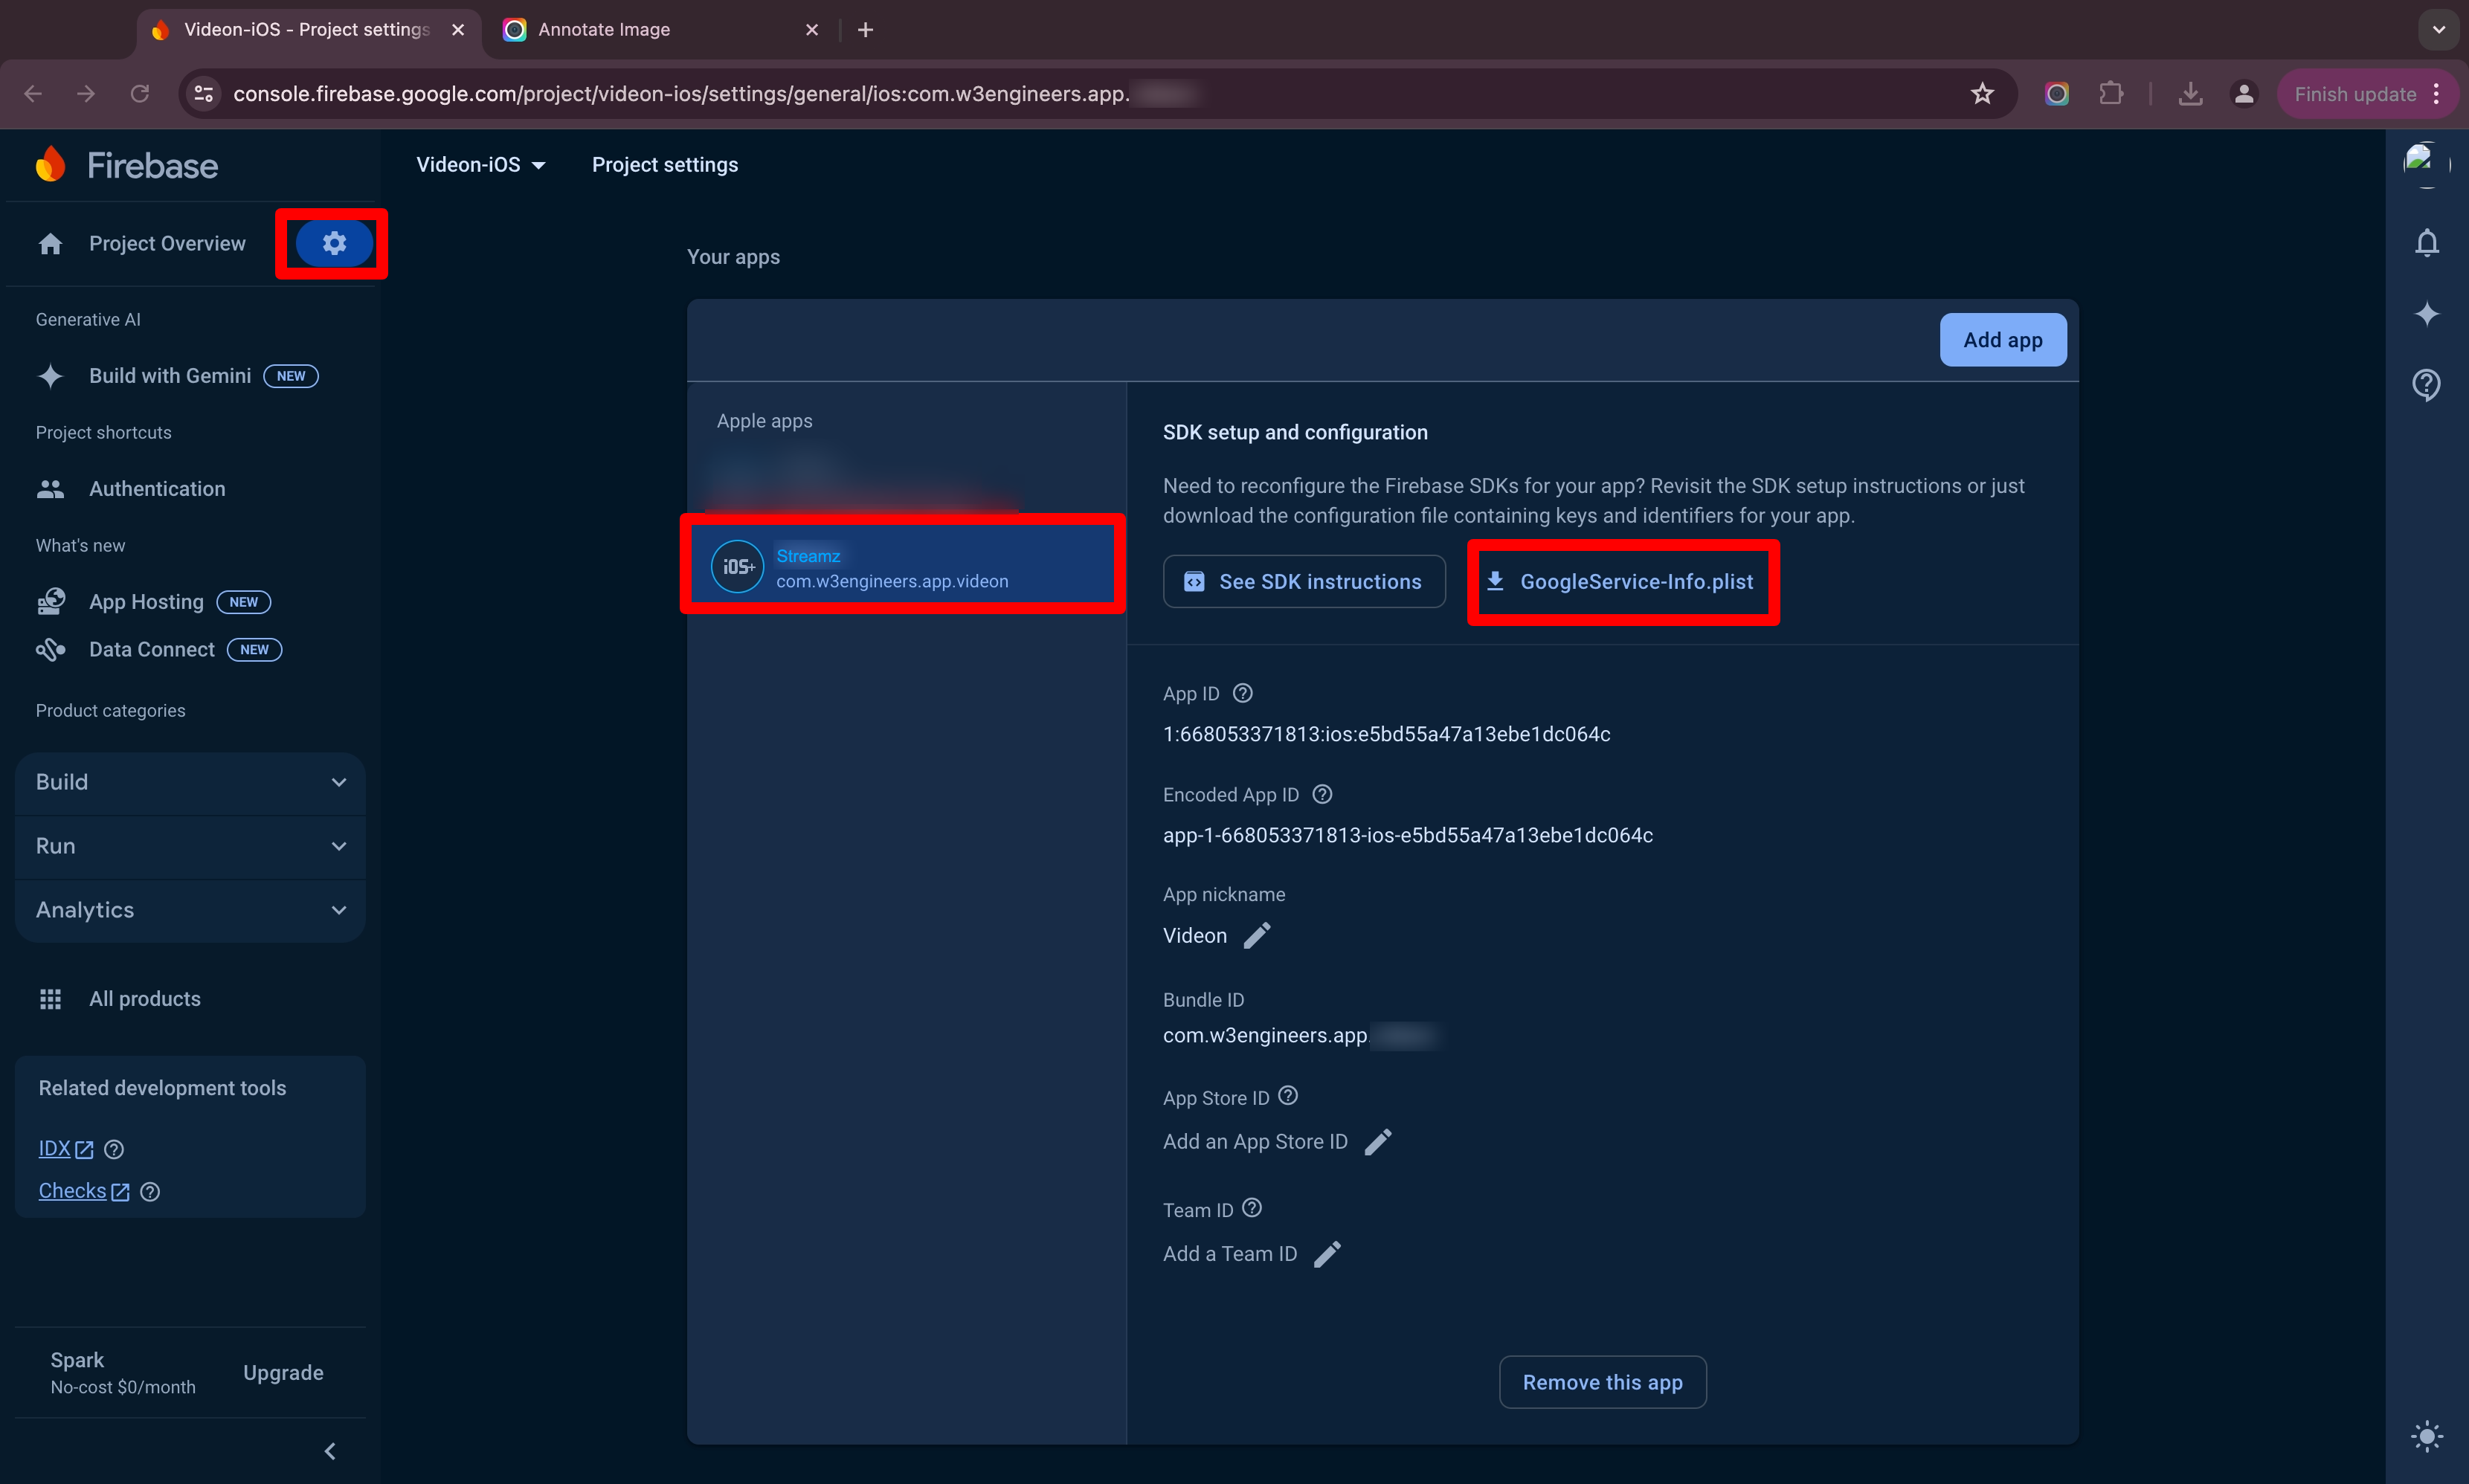The height and width of the screenshot is (1484, 2469).
Task: Open Authentication shortcut
Action: 131,489
